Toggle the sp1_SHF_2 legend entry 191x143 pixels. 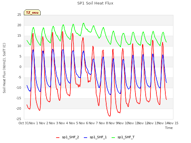click(x=67, y=137)
